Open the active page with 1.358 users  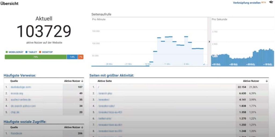click(110, 112)
